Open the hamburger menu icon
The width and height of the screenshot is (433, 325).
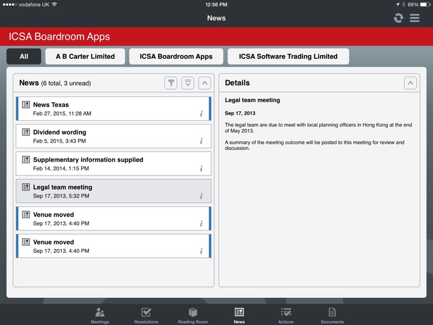click(415, 18)
